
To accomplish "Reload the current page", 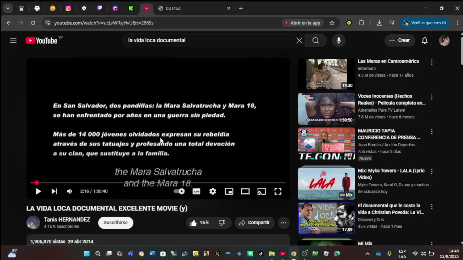I will click(33, 23).
